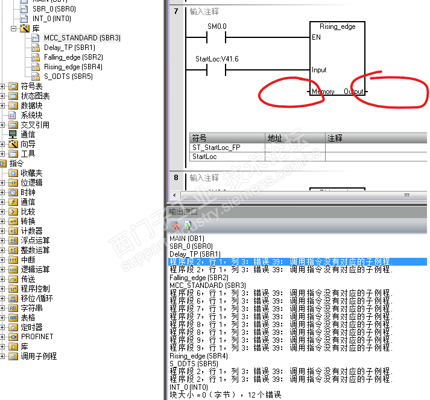Select the 程序控制 instruction folder label

[35, 289]
